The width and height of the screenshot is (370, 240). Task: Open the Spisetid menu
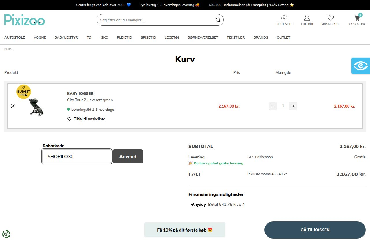coord(148,37)
